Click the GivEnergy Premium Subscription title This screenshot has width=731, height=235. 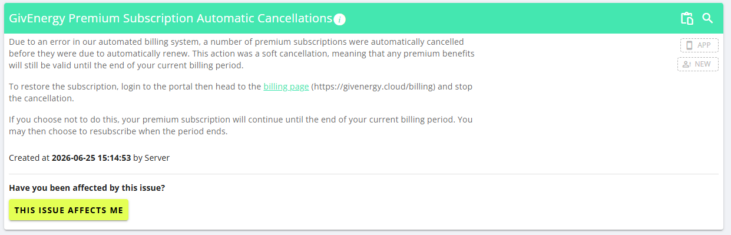[171, 18]
